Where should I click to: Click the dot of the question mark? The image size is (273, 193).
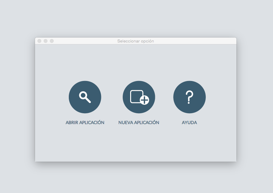[x=189, y=102]
